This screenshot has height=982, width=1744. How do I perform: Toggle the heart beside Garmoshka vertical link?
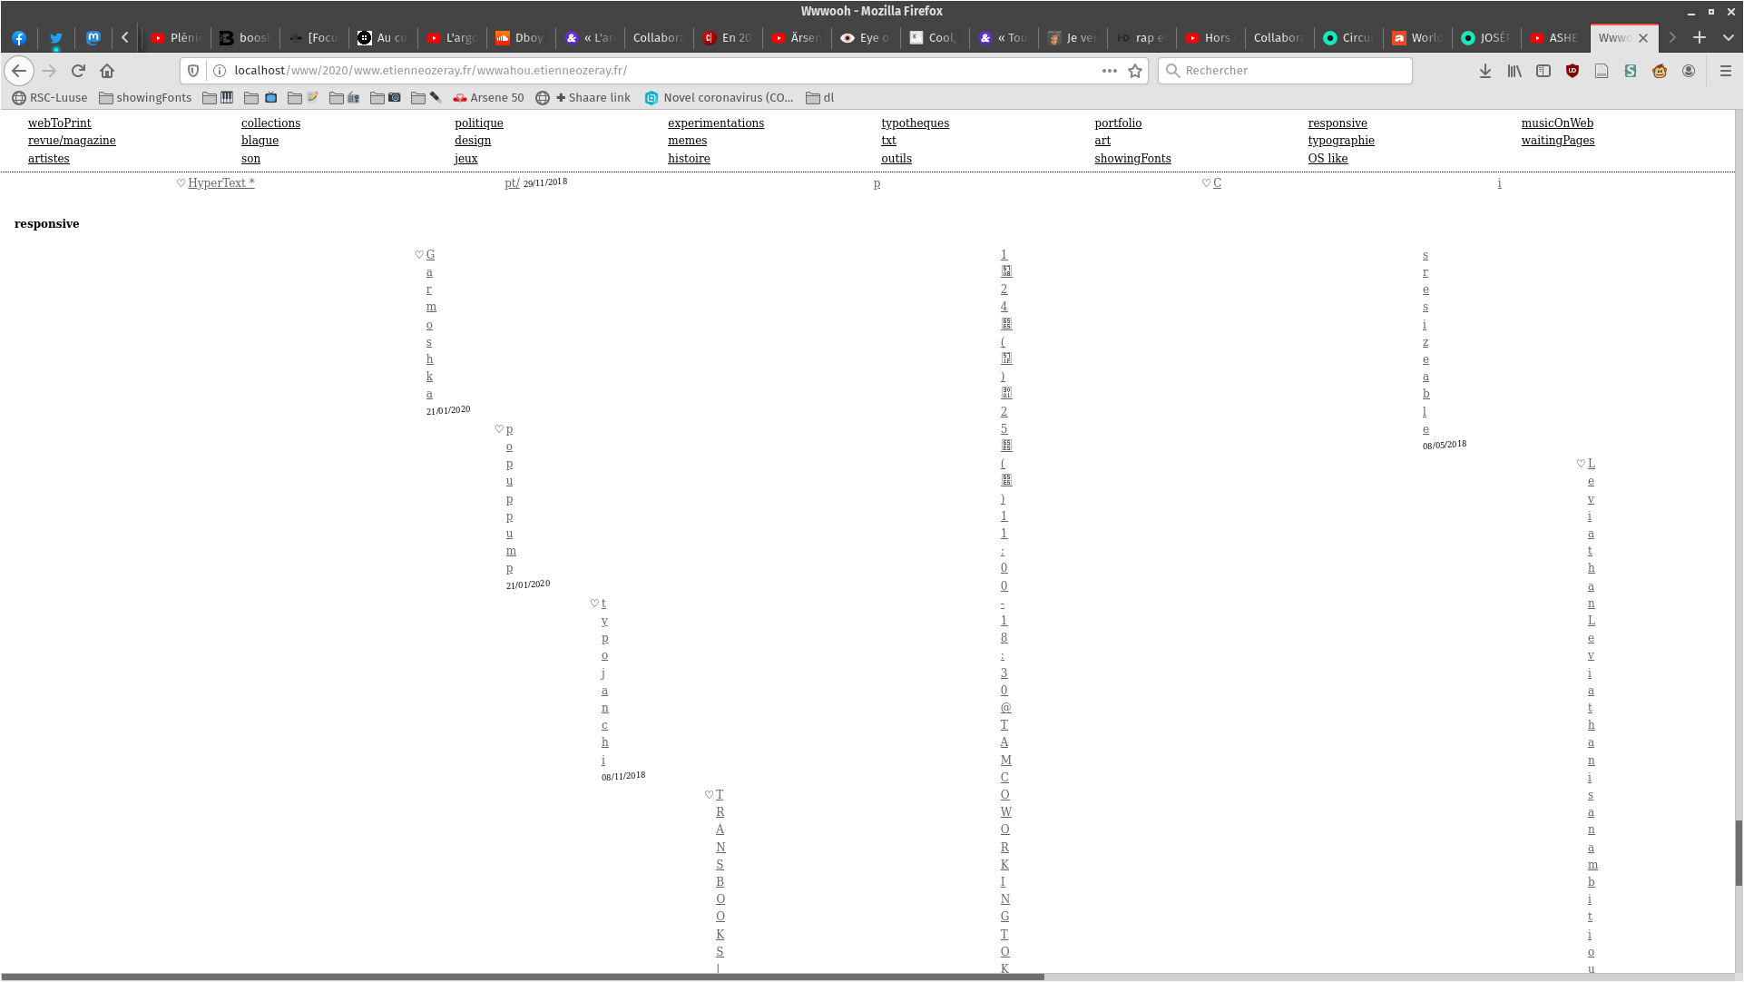(419, 255)
